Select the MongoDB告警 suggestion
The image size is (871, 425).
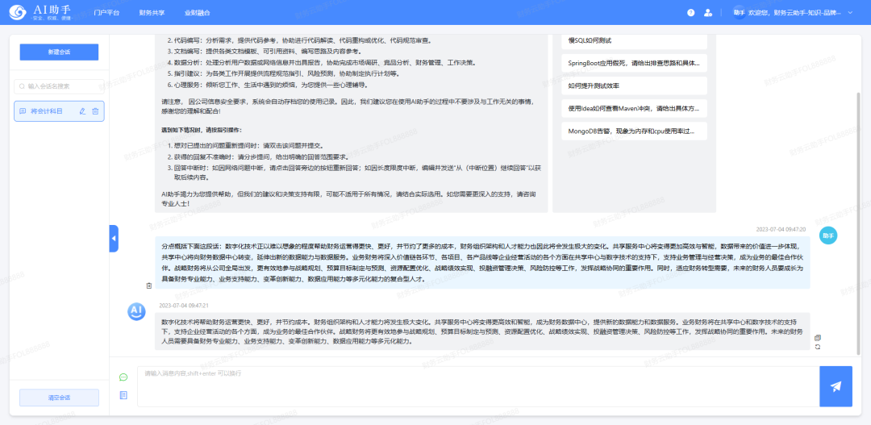point(634,131)
